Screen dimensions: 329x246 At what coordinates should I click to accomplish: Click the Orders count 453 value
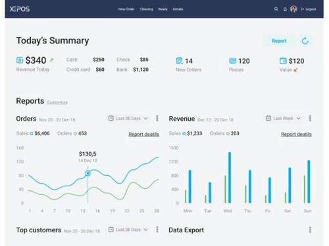(x=82, y=133)
